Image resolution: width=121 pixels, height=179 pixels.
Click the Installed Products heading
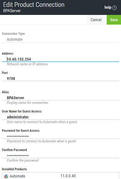pyautogui.click(x=14, y=169)
